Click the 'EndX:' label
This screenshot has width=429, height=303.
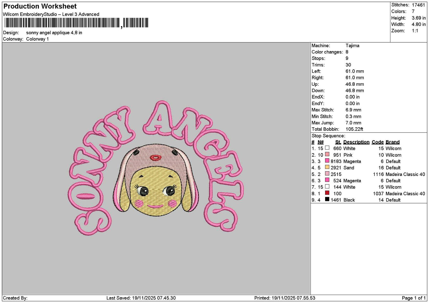(x=318, y=97)
